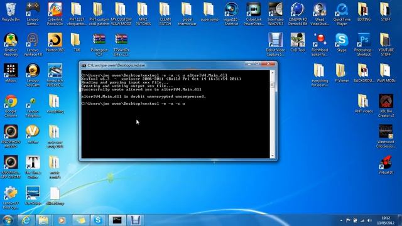
Task: Switch to Debut capture taskbar button
Action: pos(135,220)
